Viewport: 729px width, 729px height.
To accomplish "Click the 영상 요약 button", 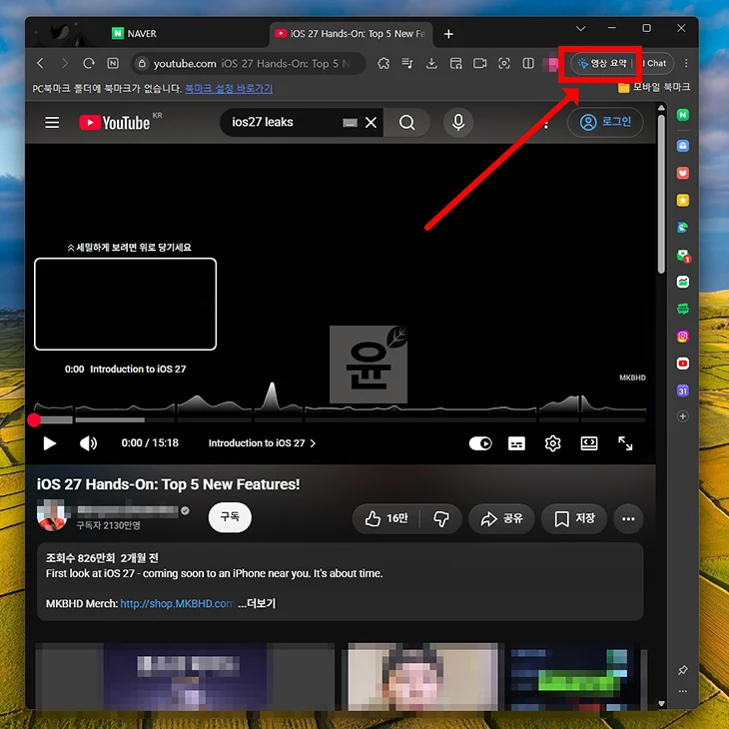I will tap(602, 63).
